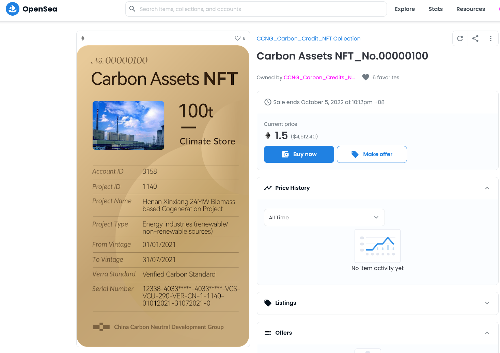Open the All Time range dropdown
This screenshot has width=500, height=353.
(x=324, y=217)
